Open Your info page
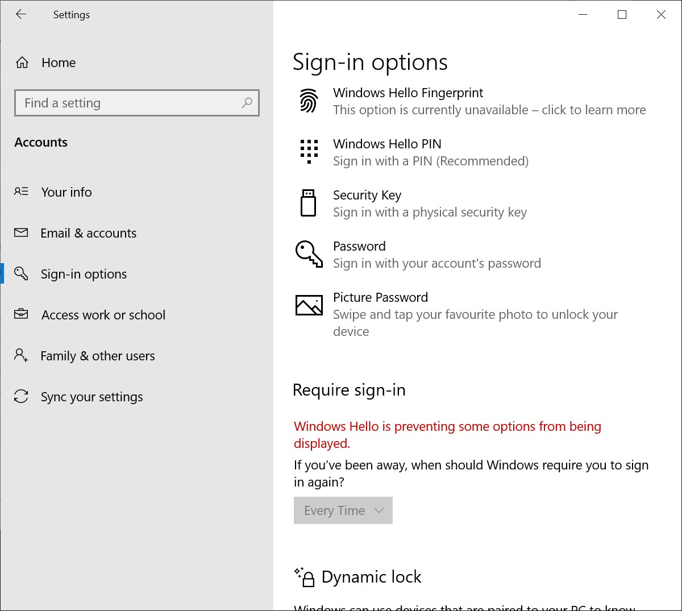682x611 pixels. point(136,192)
